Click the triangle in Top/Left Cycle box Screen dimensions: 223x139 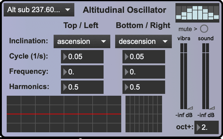[65, 57]
